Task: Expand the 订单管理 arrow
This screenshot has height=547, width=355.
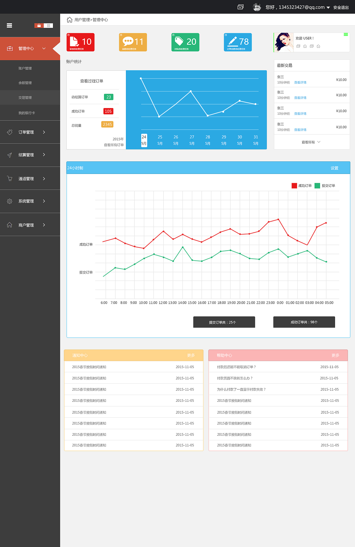Action: point(44,132)
